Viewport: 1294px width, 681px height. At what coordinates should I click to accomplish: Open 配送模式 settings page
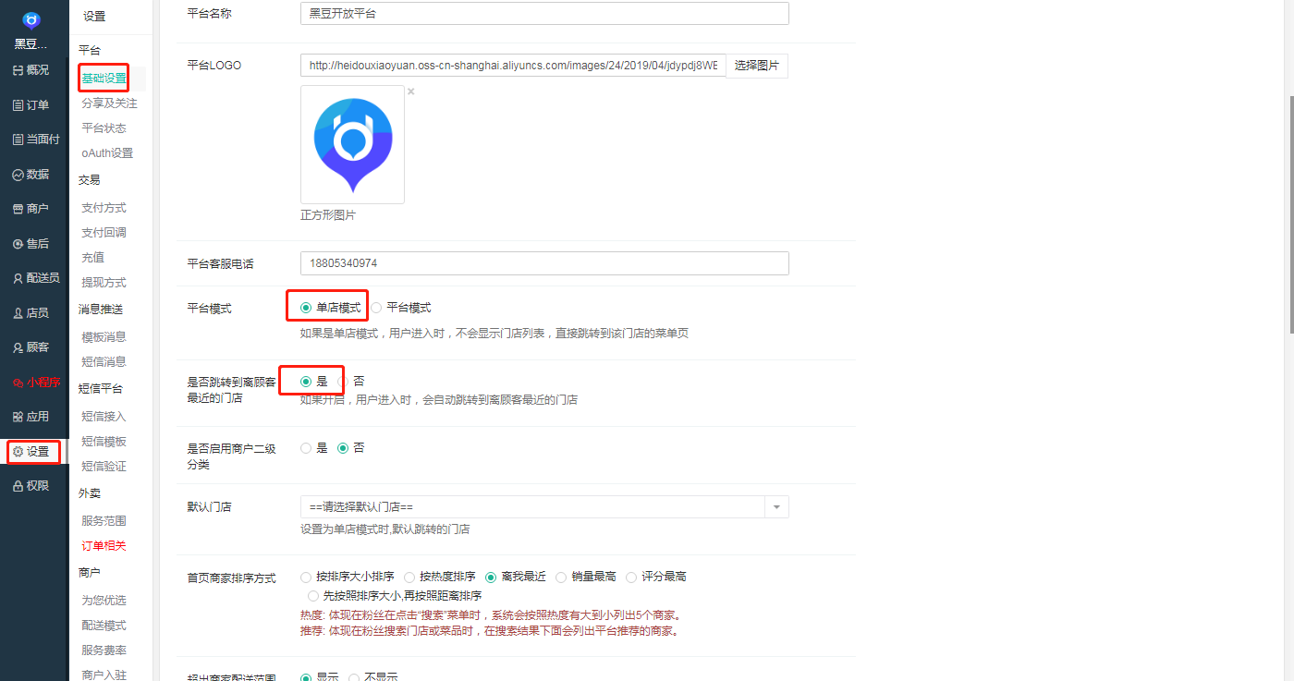(x=104, y=626)
